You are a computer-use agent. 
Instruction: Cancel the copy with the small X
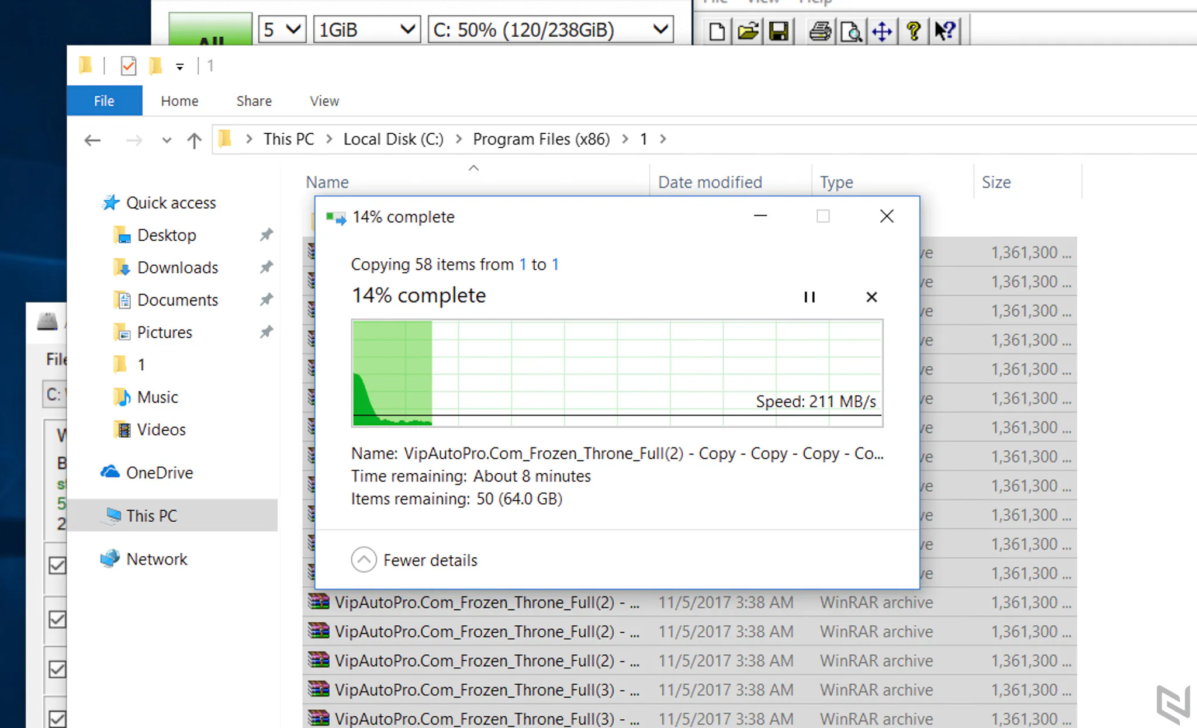click(x=871, y=297)
